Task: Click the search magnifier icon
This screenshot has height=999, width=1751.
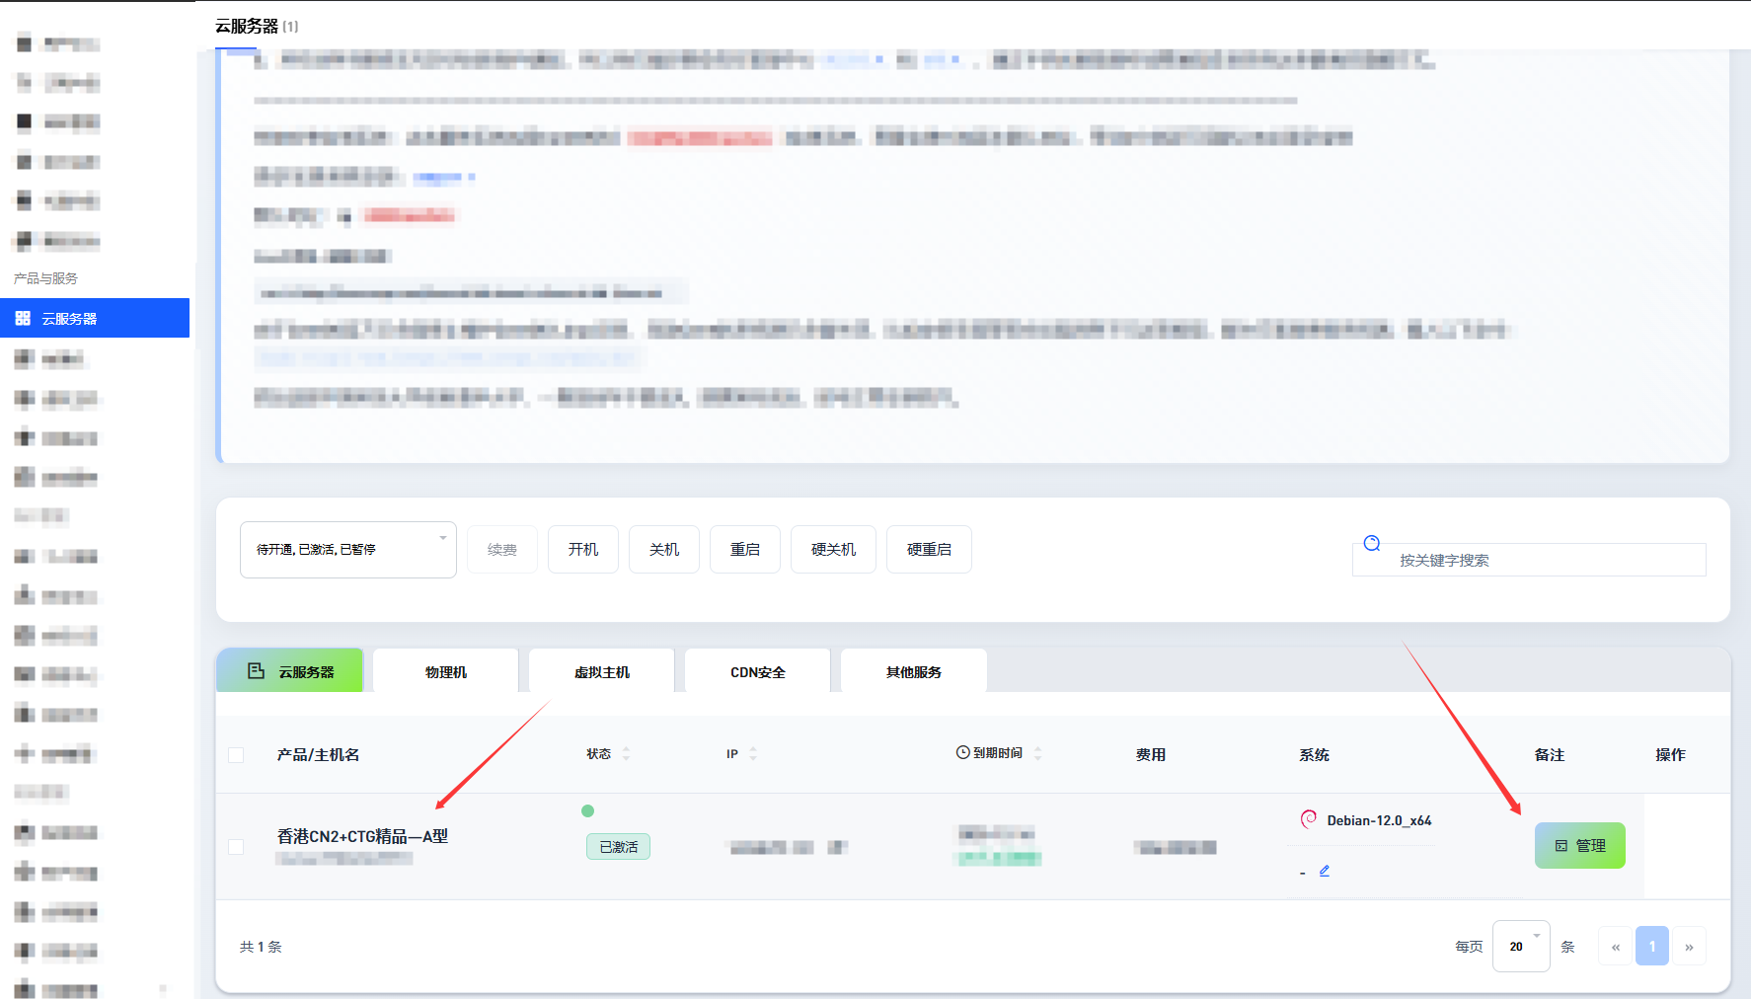Action: 1372,543
